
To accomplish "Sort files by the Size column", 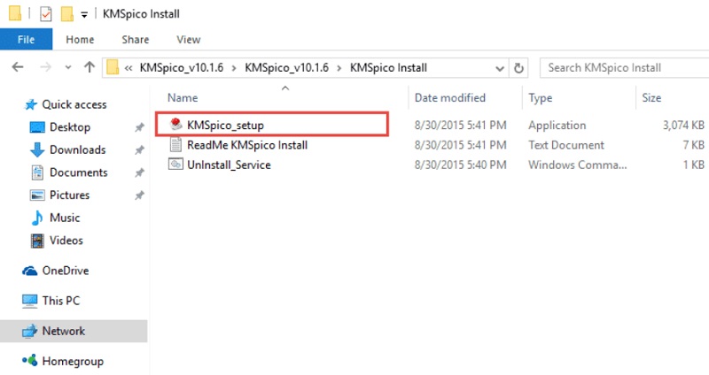I will tap(651, 97).
